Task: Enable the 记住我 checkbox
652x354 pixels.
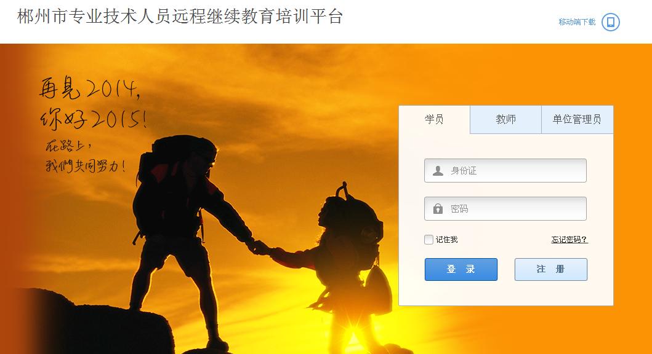Action: [x=429, y=240]
